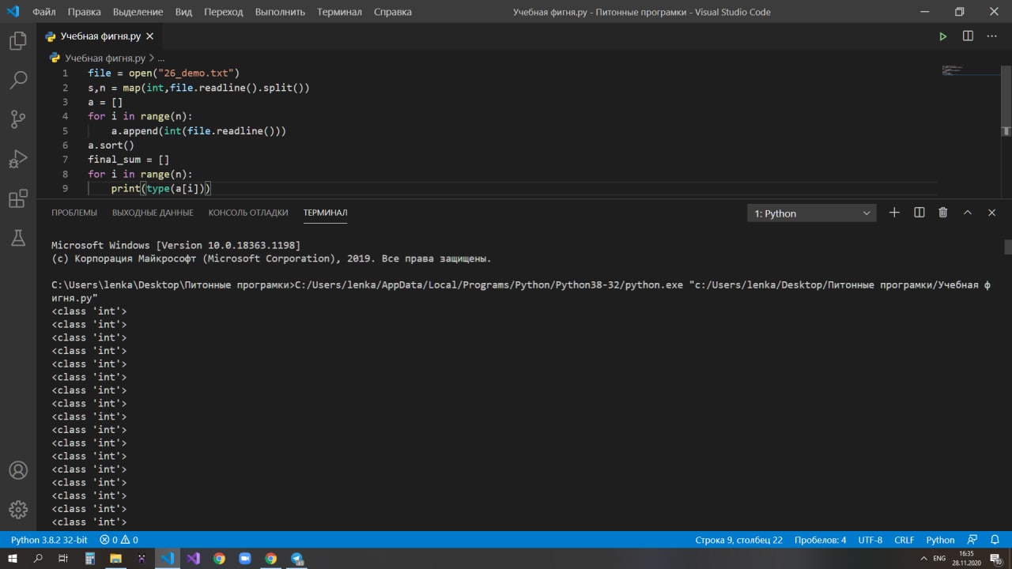Switch to the КОНСОЛЬ ОТЛАДКИ tab

248,213
